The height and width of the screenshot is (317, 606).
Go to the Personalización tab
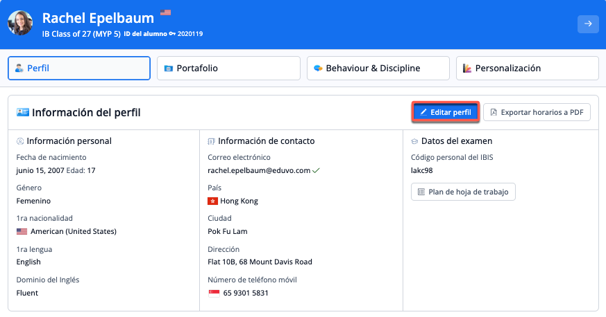(528, 69)
